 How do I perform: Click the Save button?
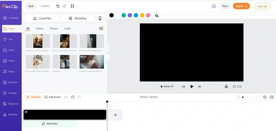[225, 6]
